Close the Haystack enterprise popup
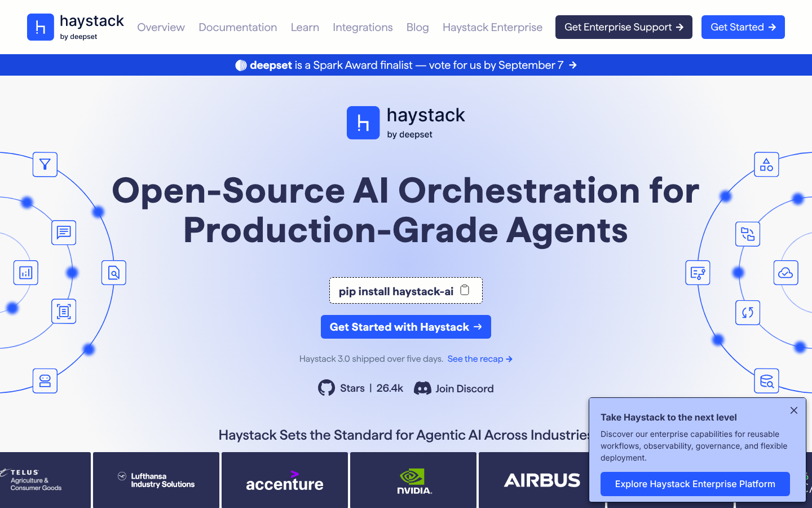The image size is (812, 508). click(794, 410)
